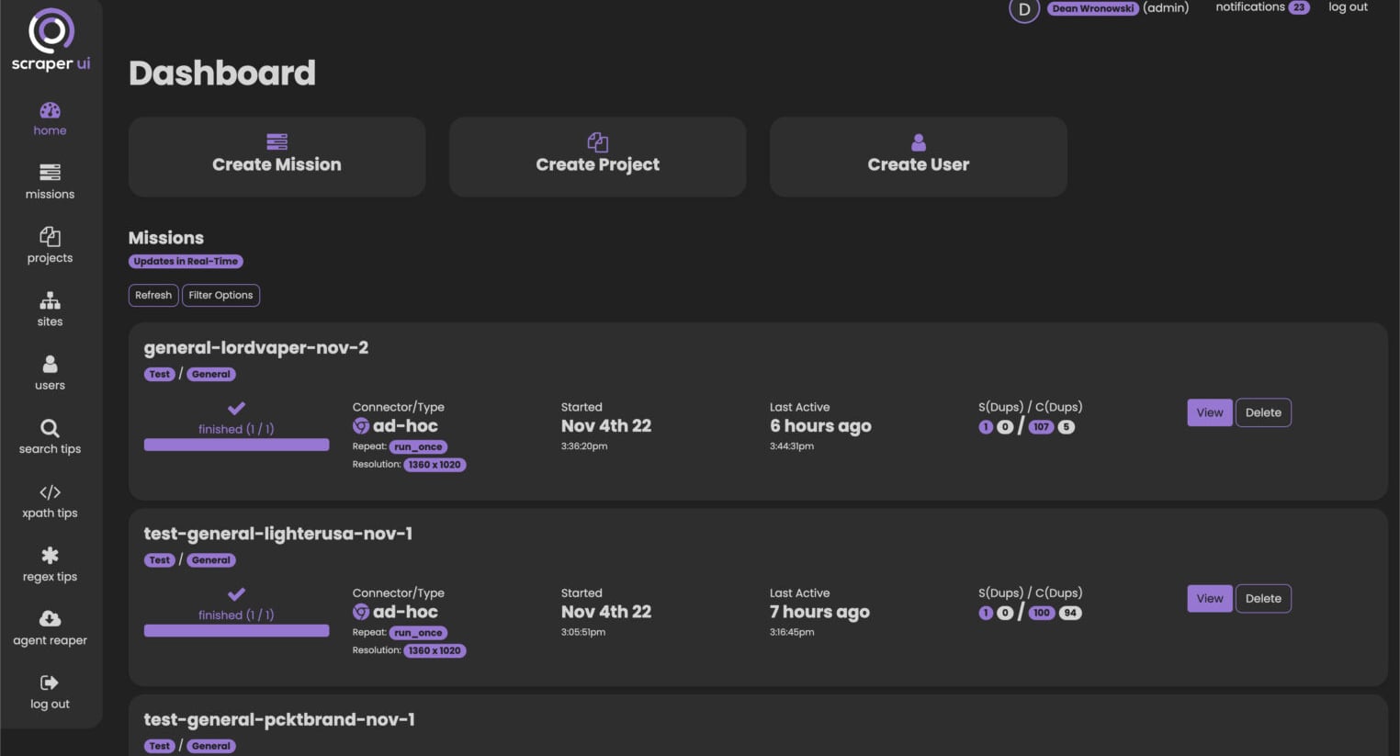Click log out in top bar
The width and height of the screenshot is (1400, 756).
click(x=1348, y=7)
